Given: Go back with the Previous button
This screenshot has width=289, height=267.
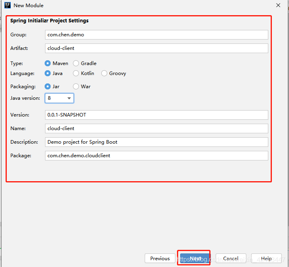Looking at the screenshot, I should (x=160, y=258).
